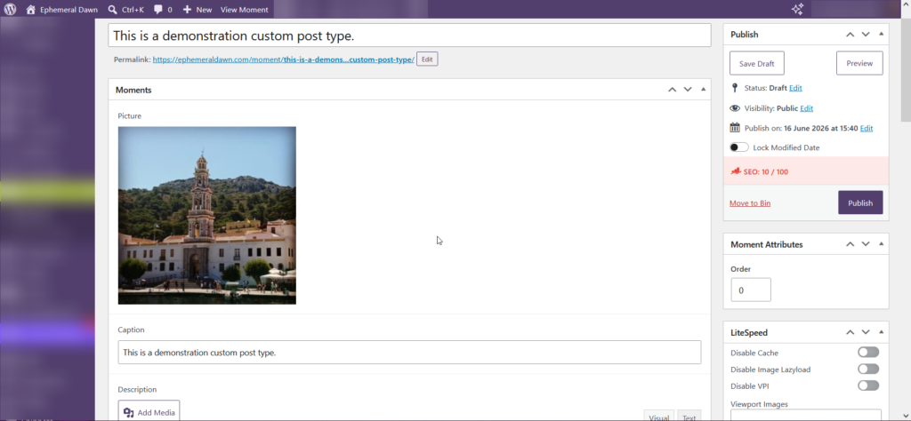Edit the publish date
The image size is (911, 421).
coord(867,128)
